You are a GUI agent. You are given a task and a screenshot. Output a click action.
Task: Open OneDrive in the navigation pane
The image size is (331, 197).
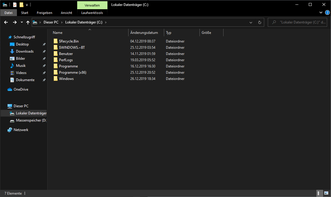click(21, 89)
